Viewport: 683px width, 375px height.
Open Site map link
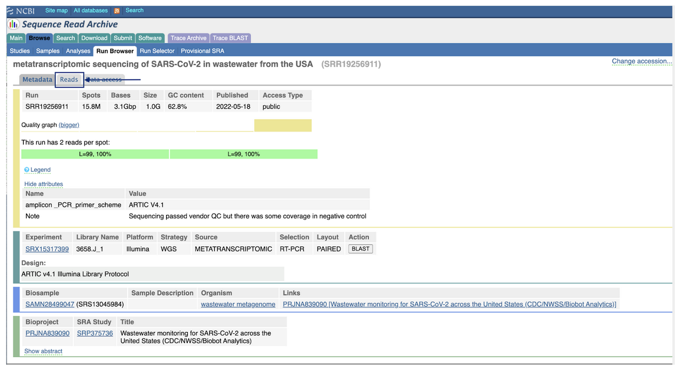click(56, 10)
